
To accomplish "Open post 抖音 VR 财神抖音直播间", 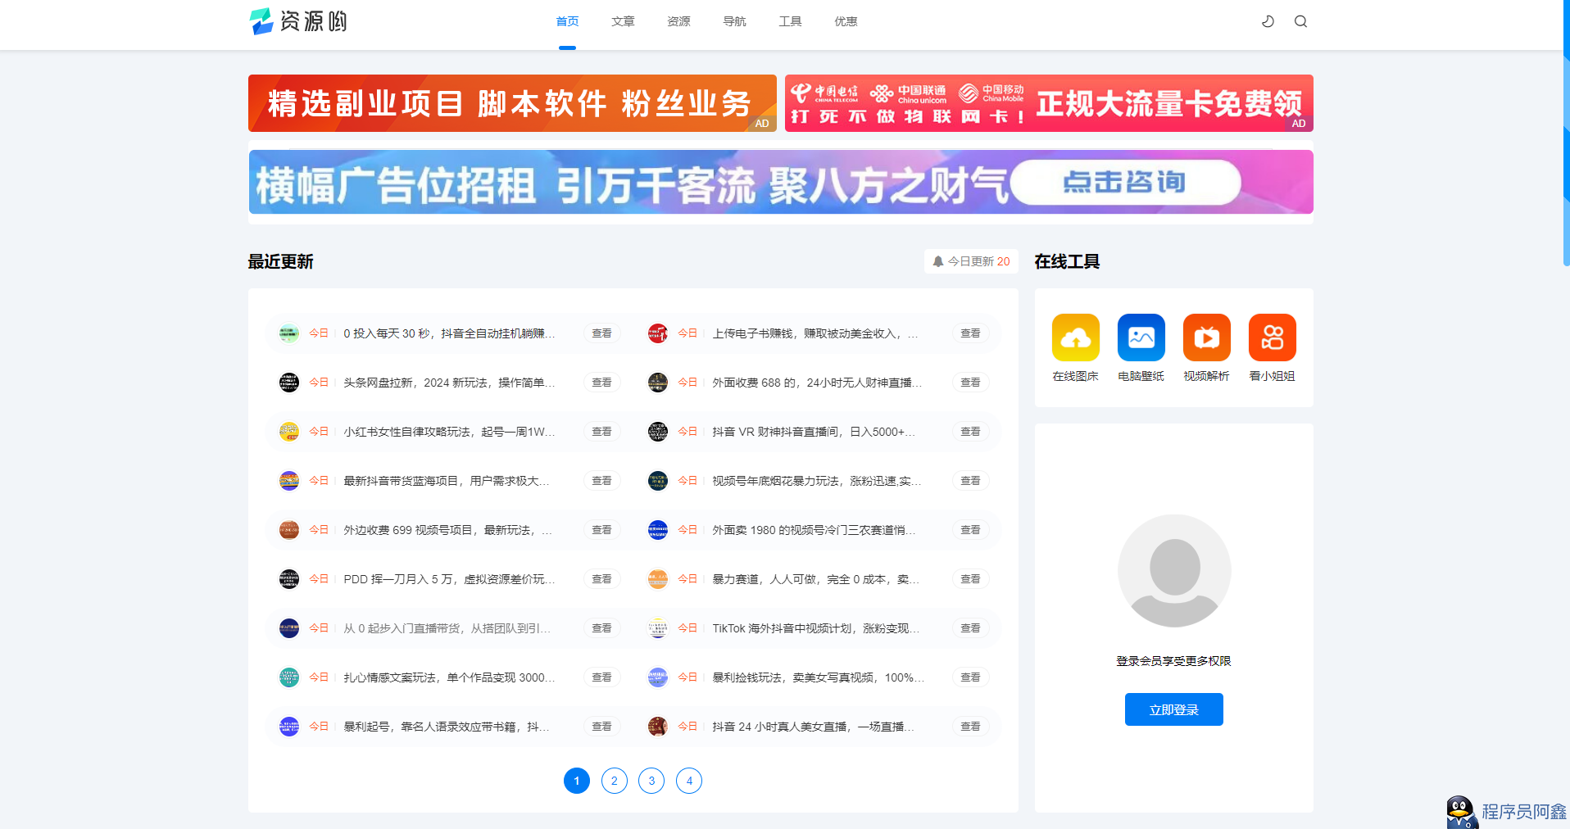I will pyautogui.click(x=814, y=432).
